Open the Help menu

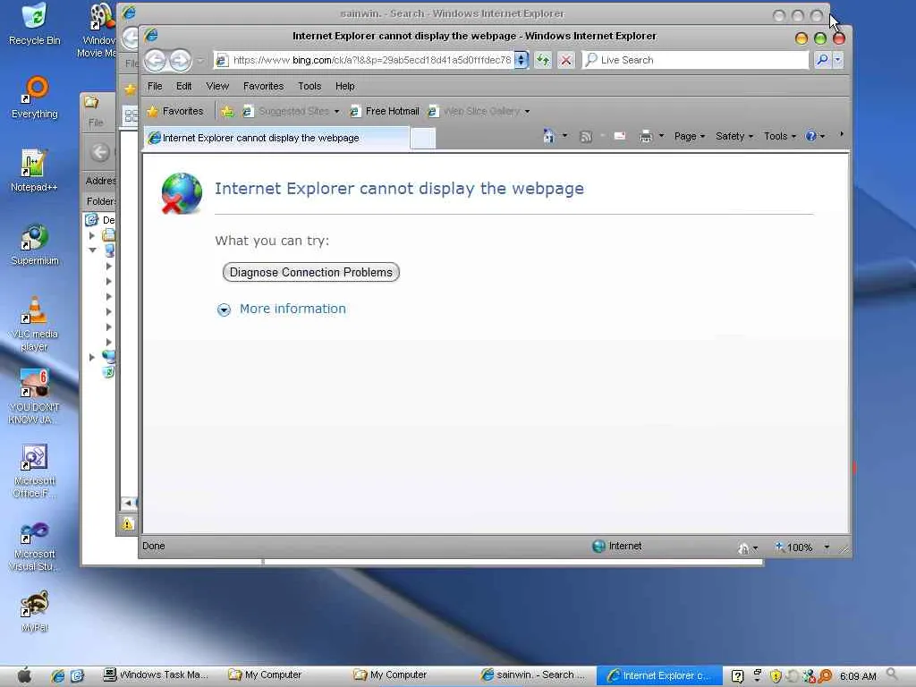coord(344,86)
